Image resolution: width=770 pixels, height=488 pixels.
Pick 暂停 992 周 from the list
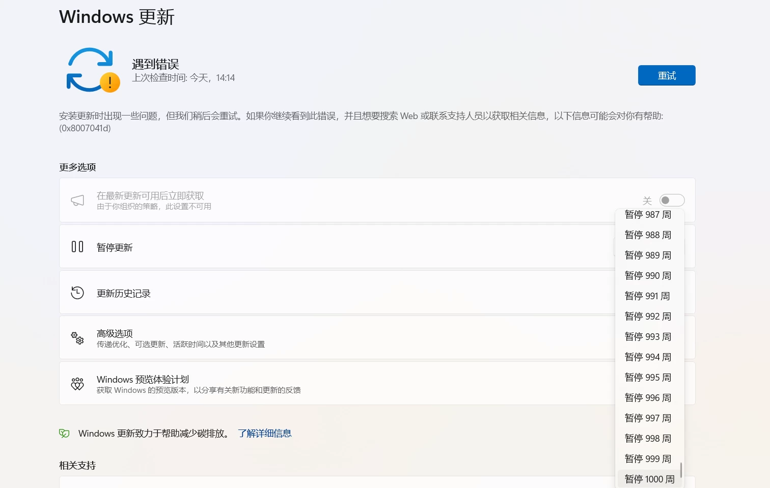click(x=648, y=317)
